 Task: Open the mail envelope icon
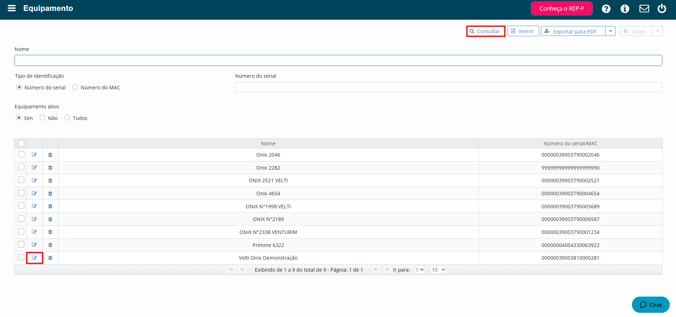[644, 8]
